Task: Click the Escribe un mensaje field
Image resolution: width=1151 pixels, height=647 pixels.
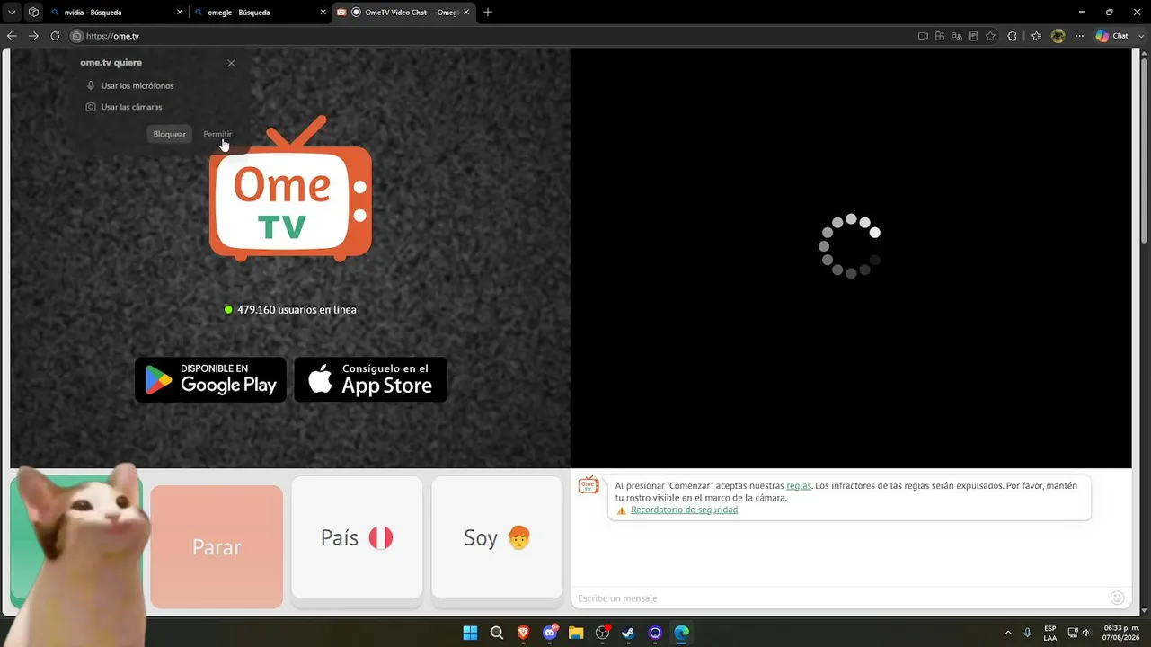Action: pyautogui.click(x=840, y=598)
